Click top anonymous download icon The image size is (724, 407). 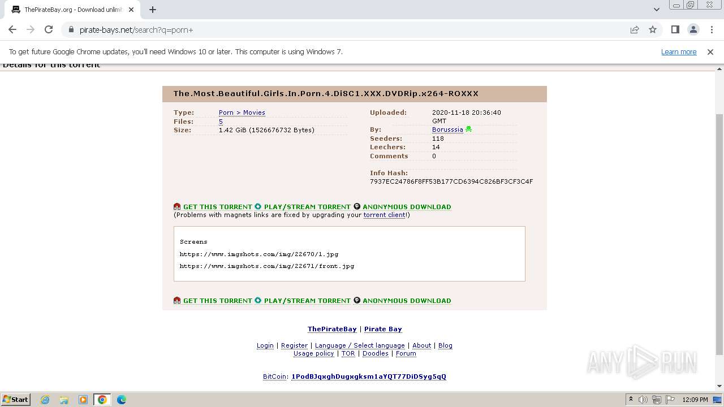click(x=357, y=207)
